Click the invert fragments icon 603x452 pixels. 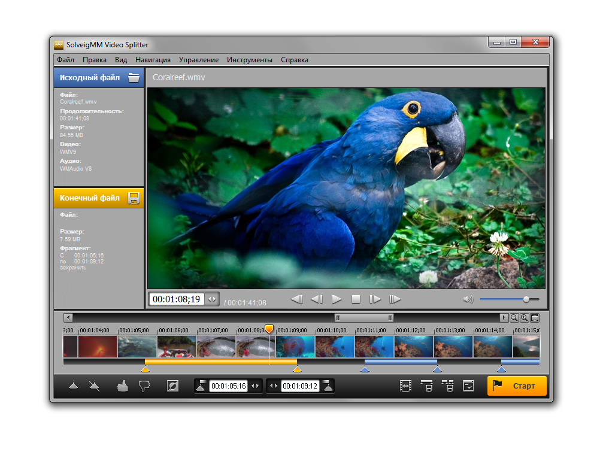172,387
